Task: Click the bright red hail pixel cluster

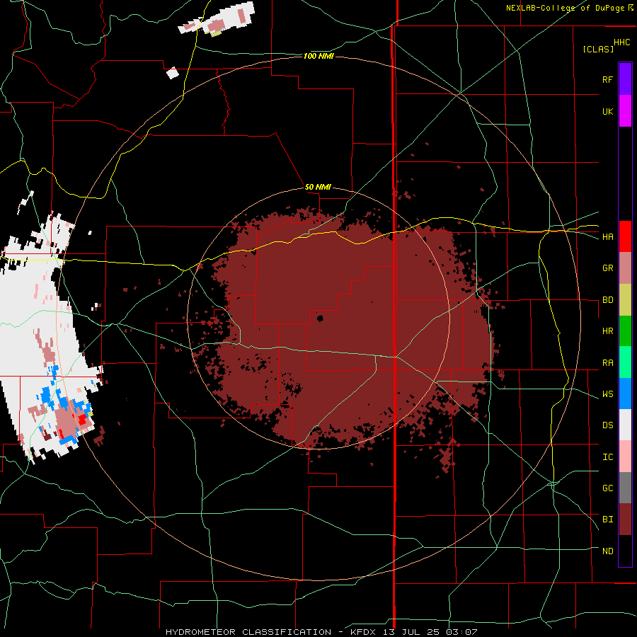Action: click(x=83, y=419)
